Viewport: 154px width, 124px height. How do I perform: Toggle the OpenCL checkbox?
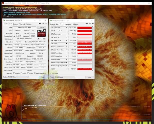tap(14, 73)
